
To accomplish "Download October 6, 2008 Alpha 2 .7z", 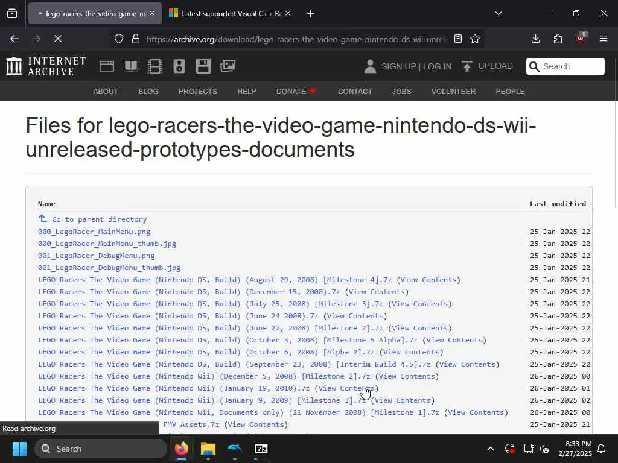I will tap(206, 352).
